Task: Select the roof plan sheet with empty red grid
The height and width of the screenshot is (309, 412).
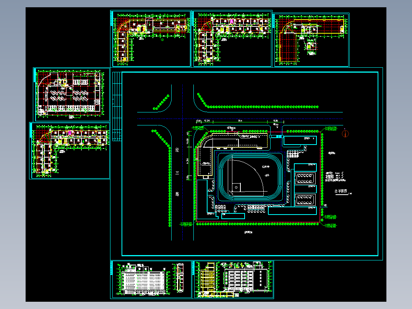Action: point(311,40)
